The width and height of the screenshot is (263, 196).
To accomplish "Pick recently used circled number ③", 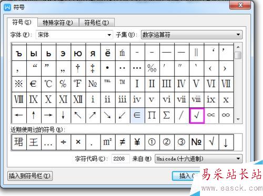I will pyautogui.click(x=182, y=142).
